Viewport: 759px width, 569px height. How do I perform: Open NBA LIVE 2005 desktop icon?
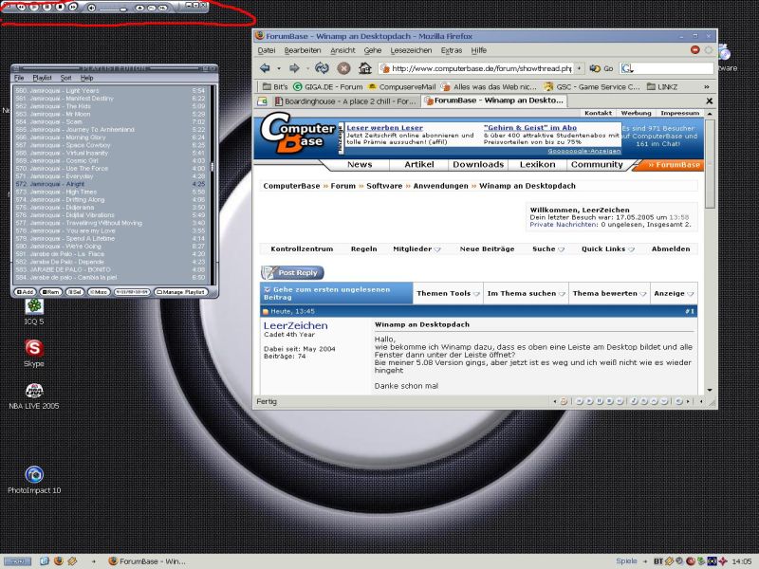pos(34,395)
